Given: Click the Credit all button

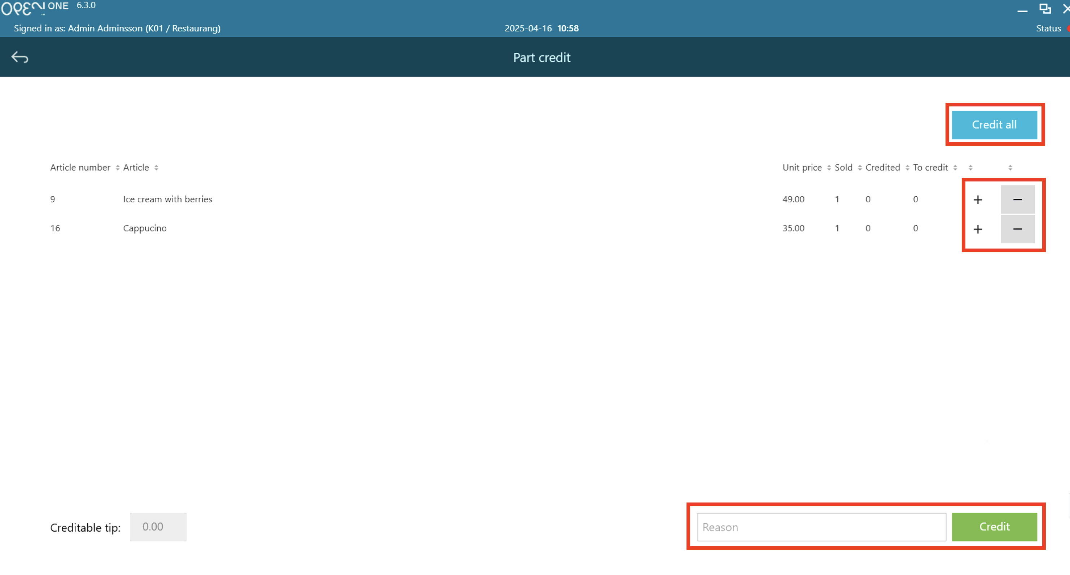Looking at the screenshot, I should coord(994,125).
